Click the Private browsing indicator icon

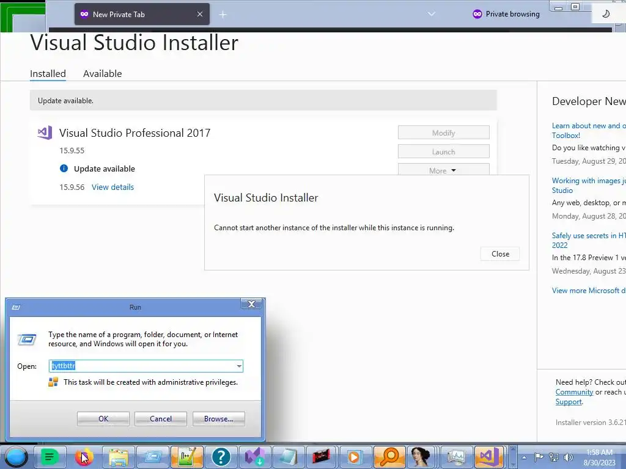coord(477,14)
